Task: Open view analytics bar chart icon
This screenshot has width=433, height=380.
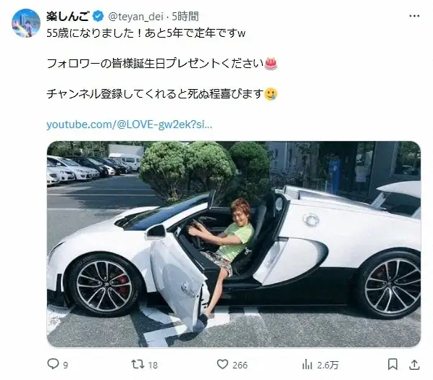Action: (x=307, y=365)
